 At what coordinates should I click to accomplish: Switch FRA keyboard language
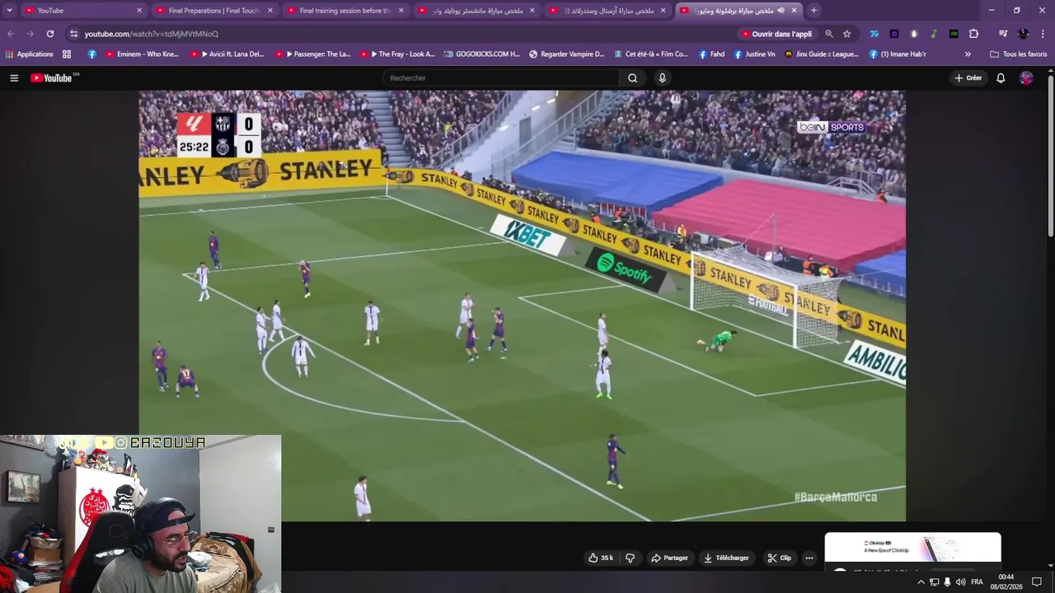tap(977, 582)
